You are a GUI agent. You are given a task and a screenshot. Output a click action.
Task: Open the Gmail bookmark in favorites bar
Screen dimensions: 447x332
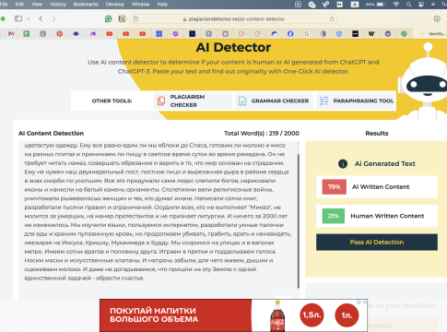click(x=11, y=34)
